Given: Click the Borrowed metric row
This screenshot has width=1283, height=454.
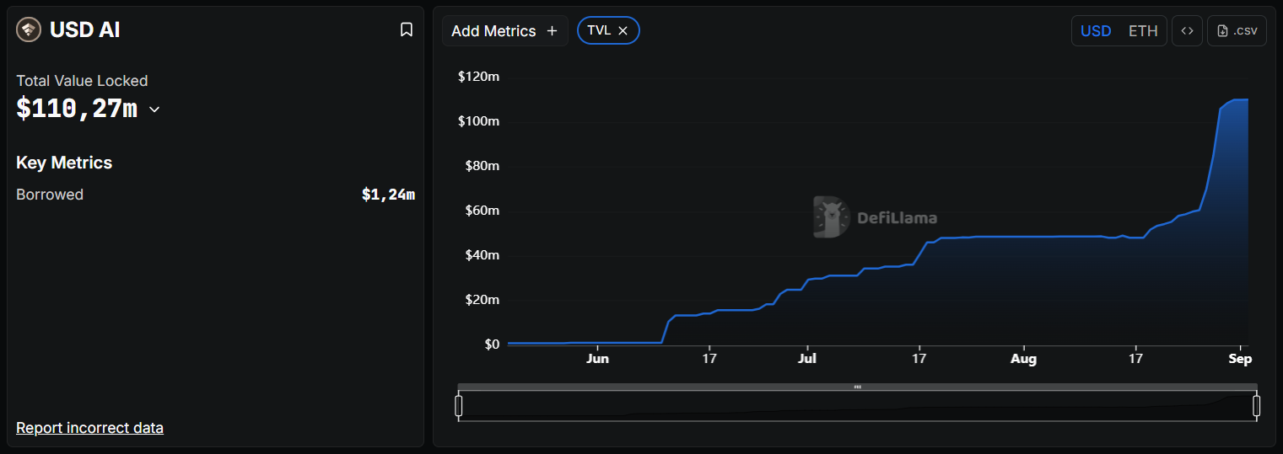Looking at the screenshot, I should coord(215,195).
